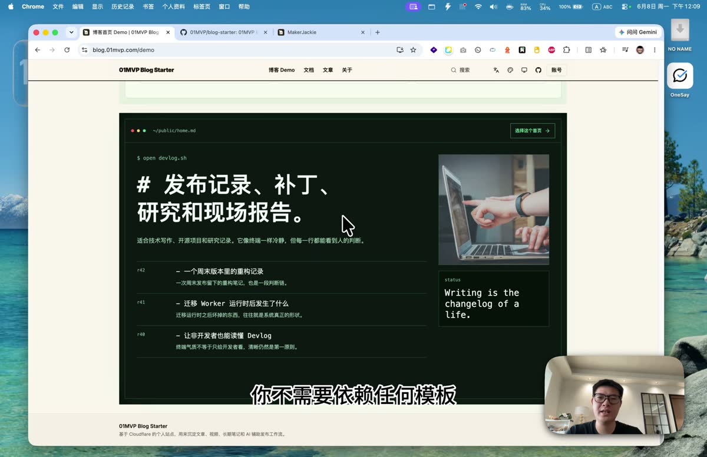Click the media controls playlist icon
This screenshot has width=707, height=457.
click(x=625, y=50)
